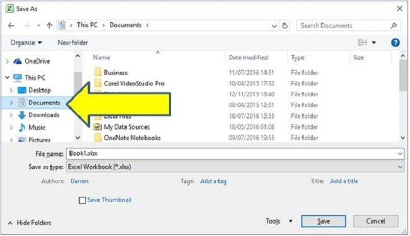
Task: Select the Corel VideoStudio Pro folder
Action: 134,84
